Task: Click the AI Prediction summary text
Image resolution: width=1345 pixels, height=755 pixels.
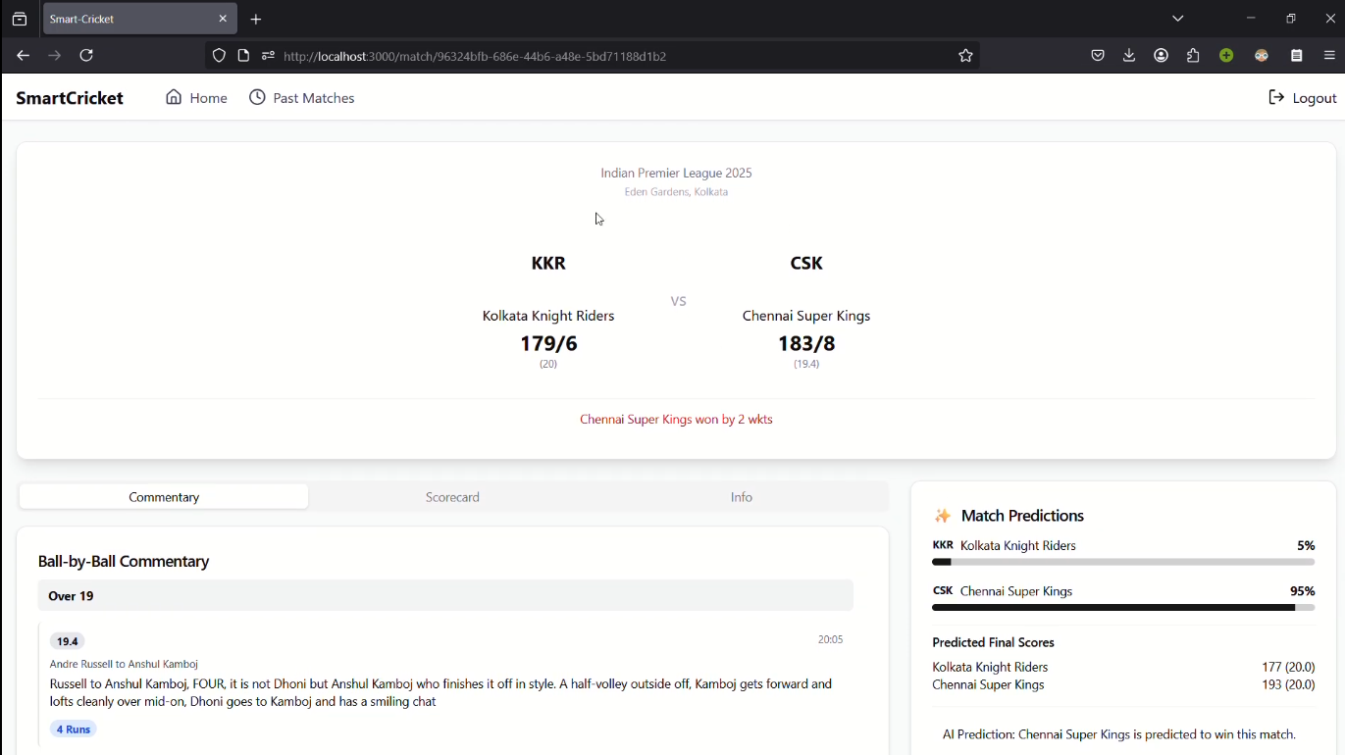Action: 1119,734
